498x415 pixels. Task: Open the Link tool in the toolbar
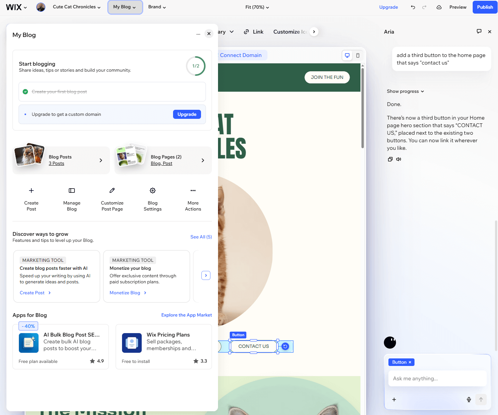(x=254, y=32)
